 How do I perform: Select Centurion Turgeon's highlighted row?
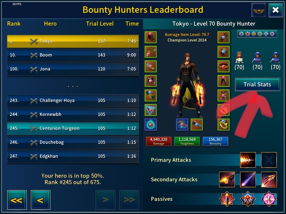coord(73,128)
